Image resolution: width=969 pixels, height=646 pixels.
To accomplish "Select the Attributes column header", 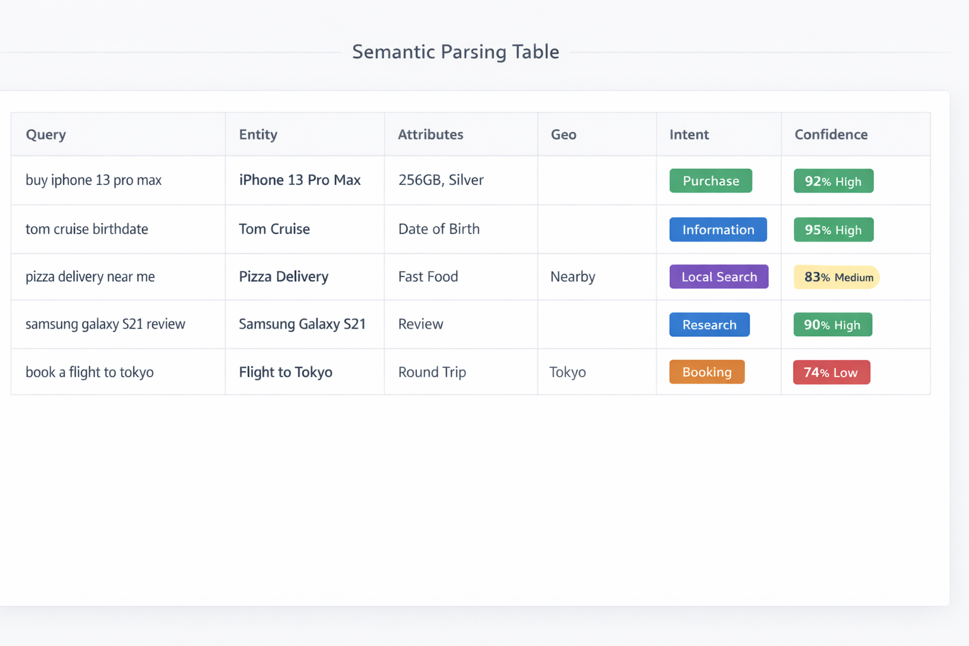I will [430, 134].
